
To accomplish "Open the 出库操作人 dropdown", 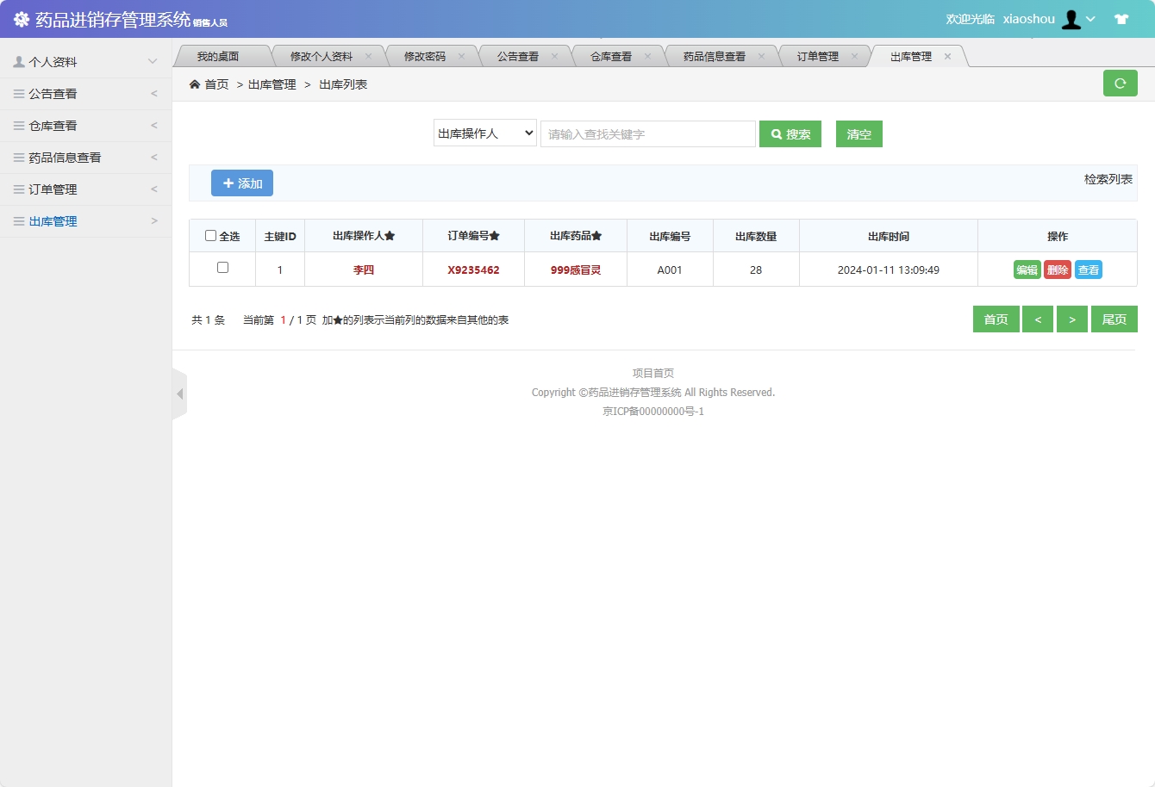I will (x=484, y=133).
